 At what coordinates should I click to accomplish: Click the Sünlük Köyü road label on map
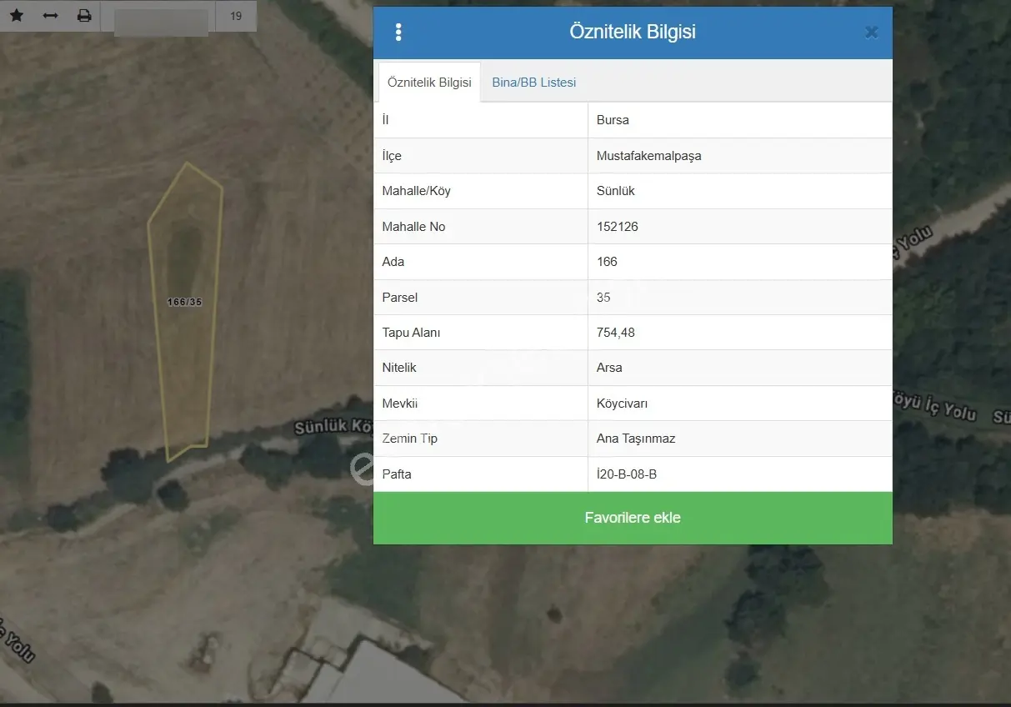pyautogui.click(x=333, y=427)
